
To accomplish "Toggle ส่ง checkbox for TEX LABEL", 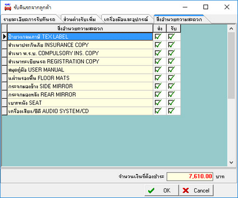I will [x=158, y=37].
